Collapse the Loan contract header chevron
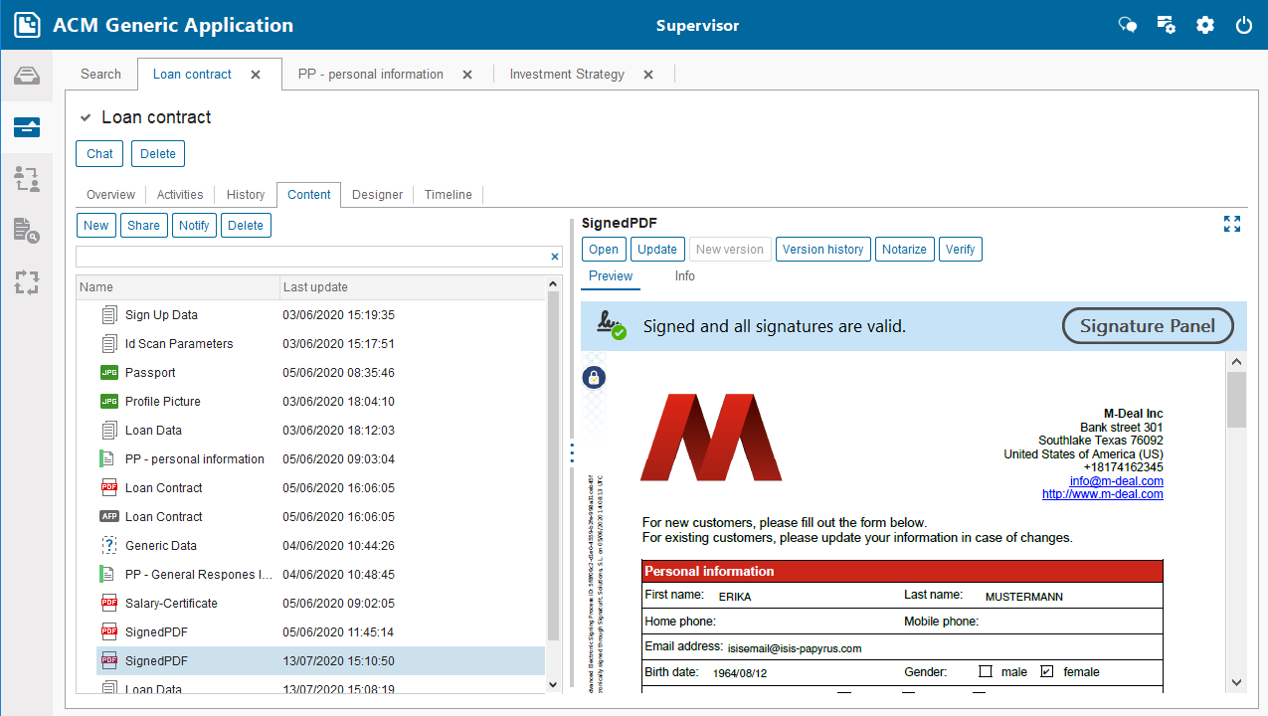 (x=87, y=117)
